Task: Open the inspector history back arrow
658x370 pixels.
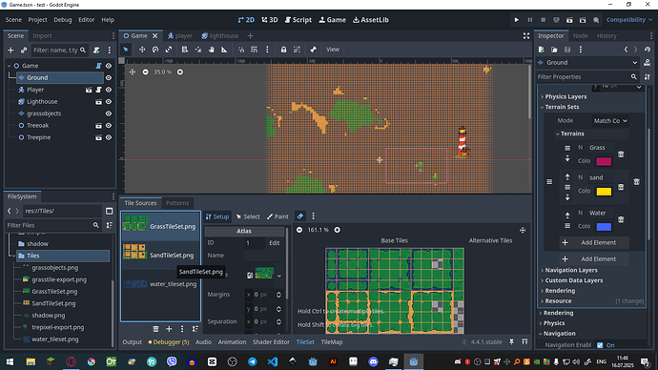Action: [626, 50]
